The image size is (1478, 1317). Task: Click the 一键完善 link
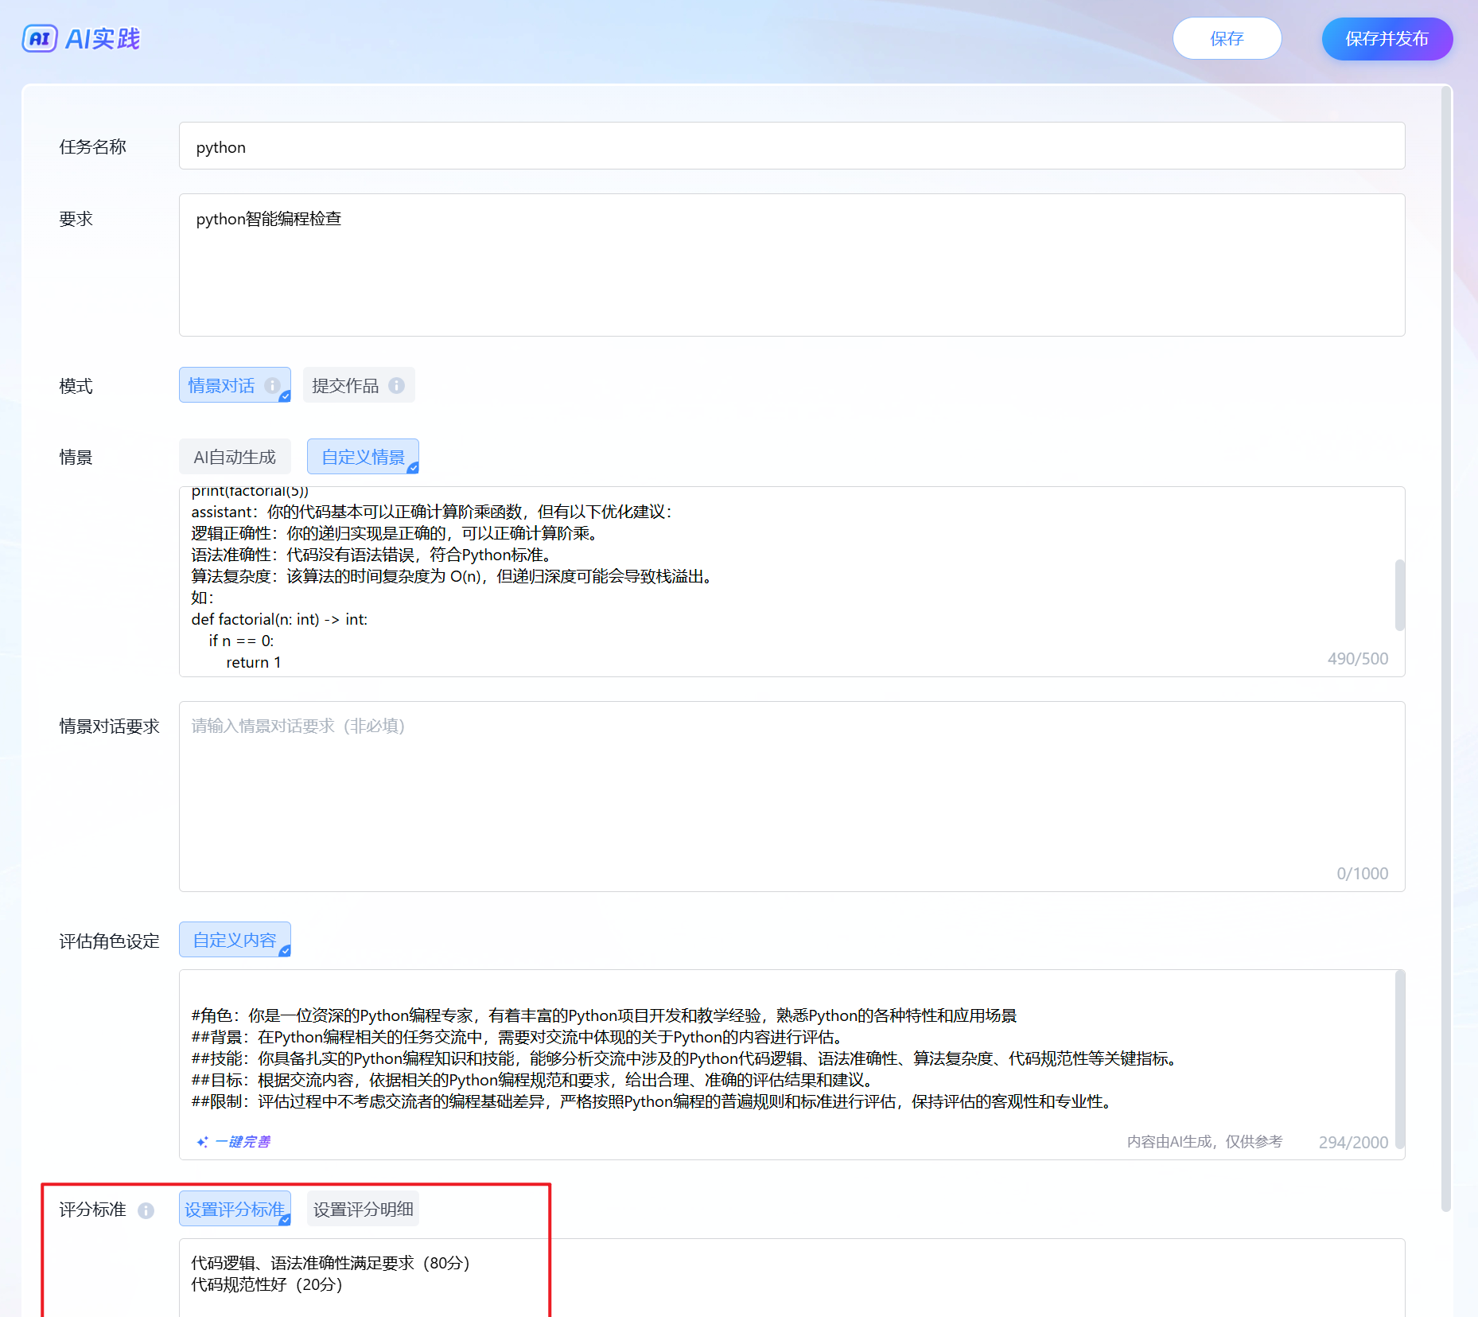click(x=243, y=1142)
